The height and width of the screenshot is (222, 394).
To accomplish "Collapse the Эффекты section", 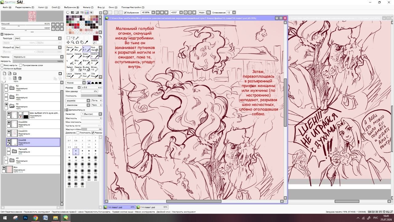I will coord(2,34).
